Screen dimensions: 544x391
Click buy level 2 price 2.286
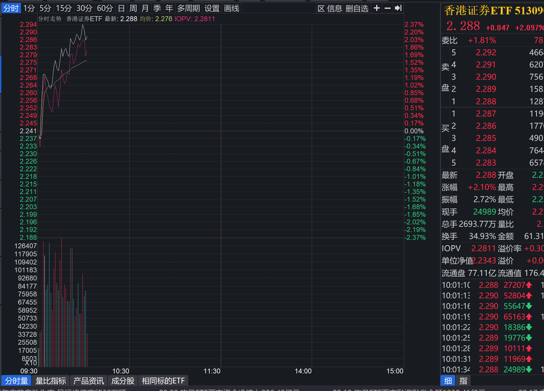(x=486, y=126)
